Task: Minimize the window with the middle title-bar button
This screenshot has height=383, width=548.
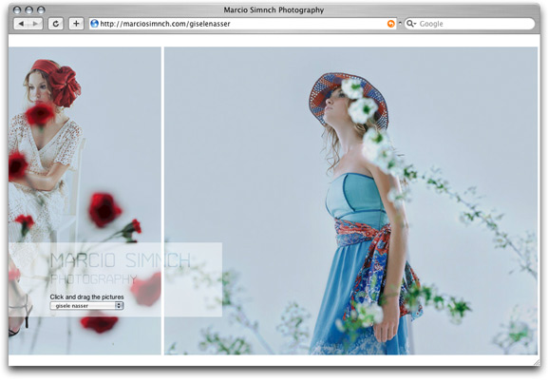Action: click(29, 10)
